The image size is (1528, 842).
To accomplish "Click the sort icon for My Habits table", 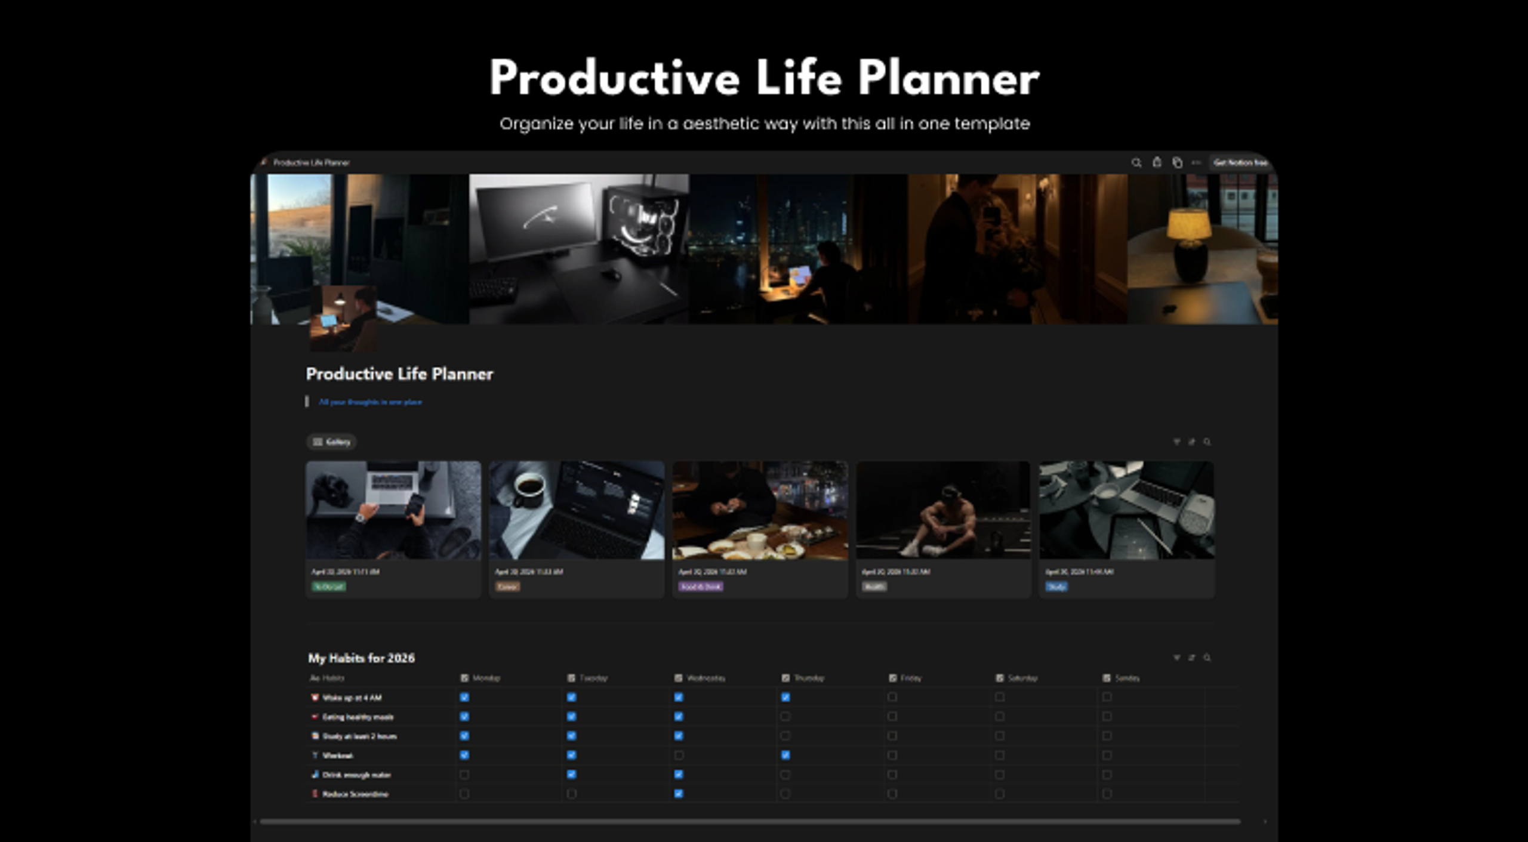I will pyautogui.click(x=1192, y=657).
